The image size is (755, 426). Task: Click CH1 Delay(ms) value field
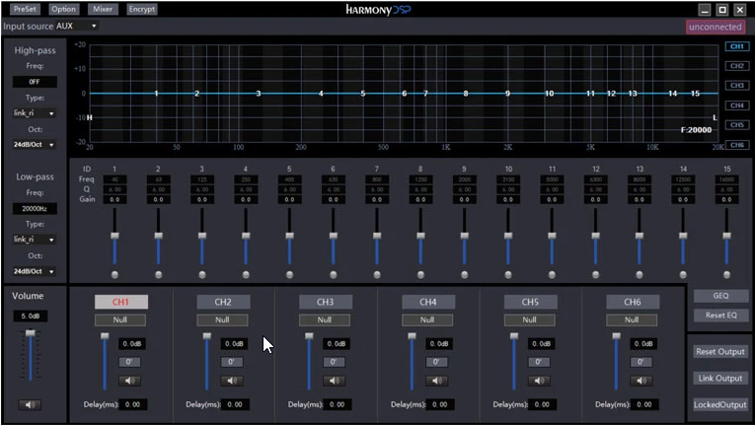point(133,405)
